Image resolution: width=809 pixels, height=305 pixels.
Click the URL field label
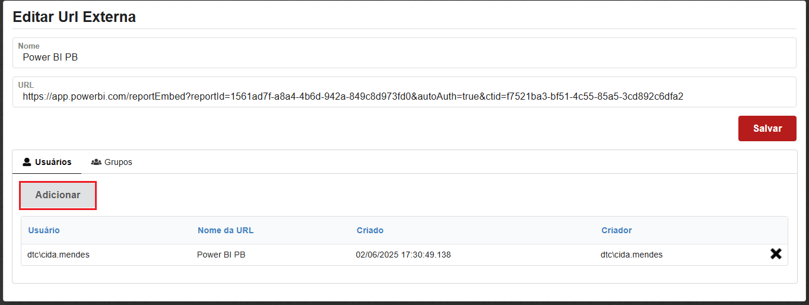(26, 85)
